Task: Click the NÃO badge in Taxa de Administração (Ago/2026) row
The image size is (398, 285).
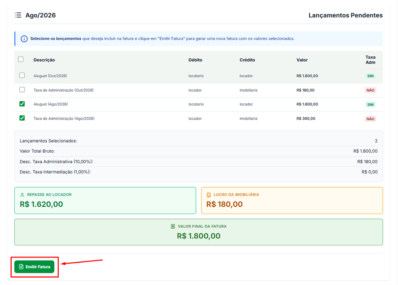Action: (x=370, y=119)
